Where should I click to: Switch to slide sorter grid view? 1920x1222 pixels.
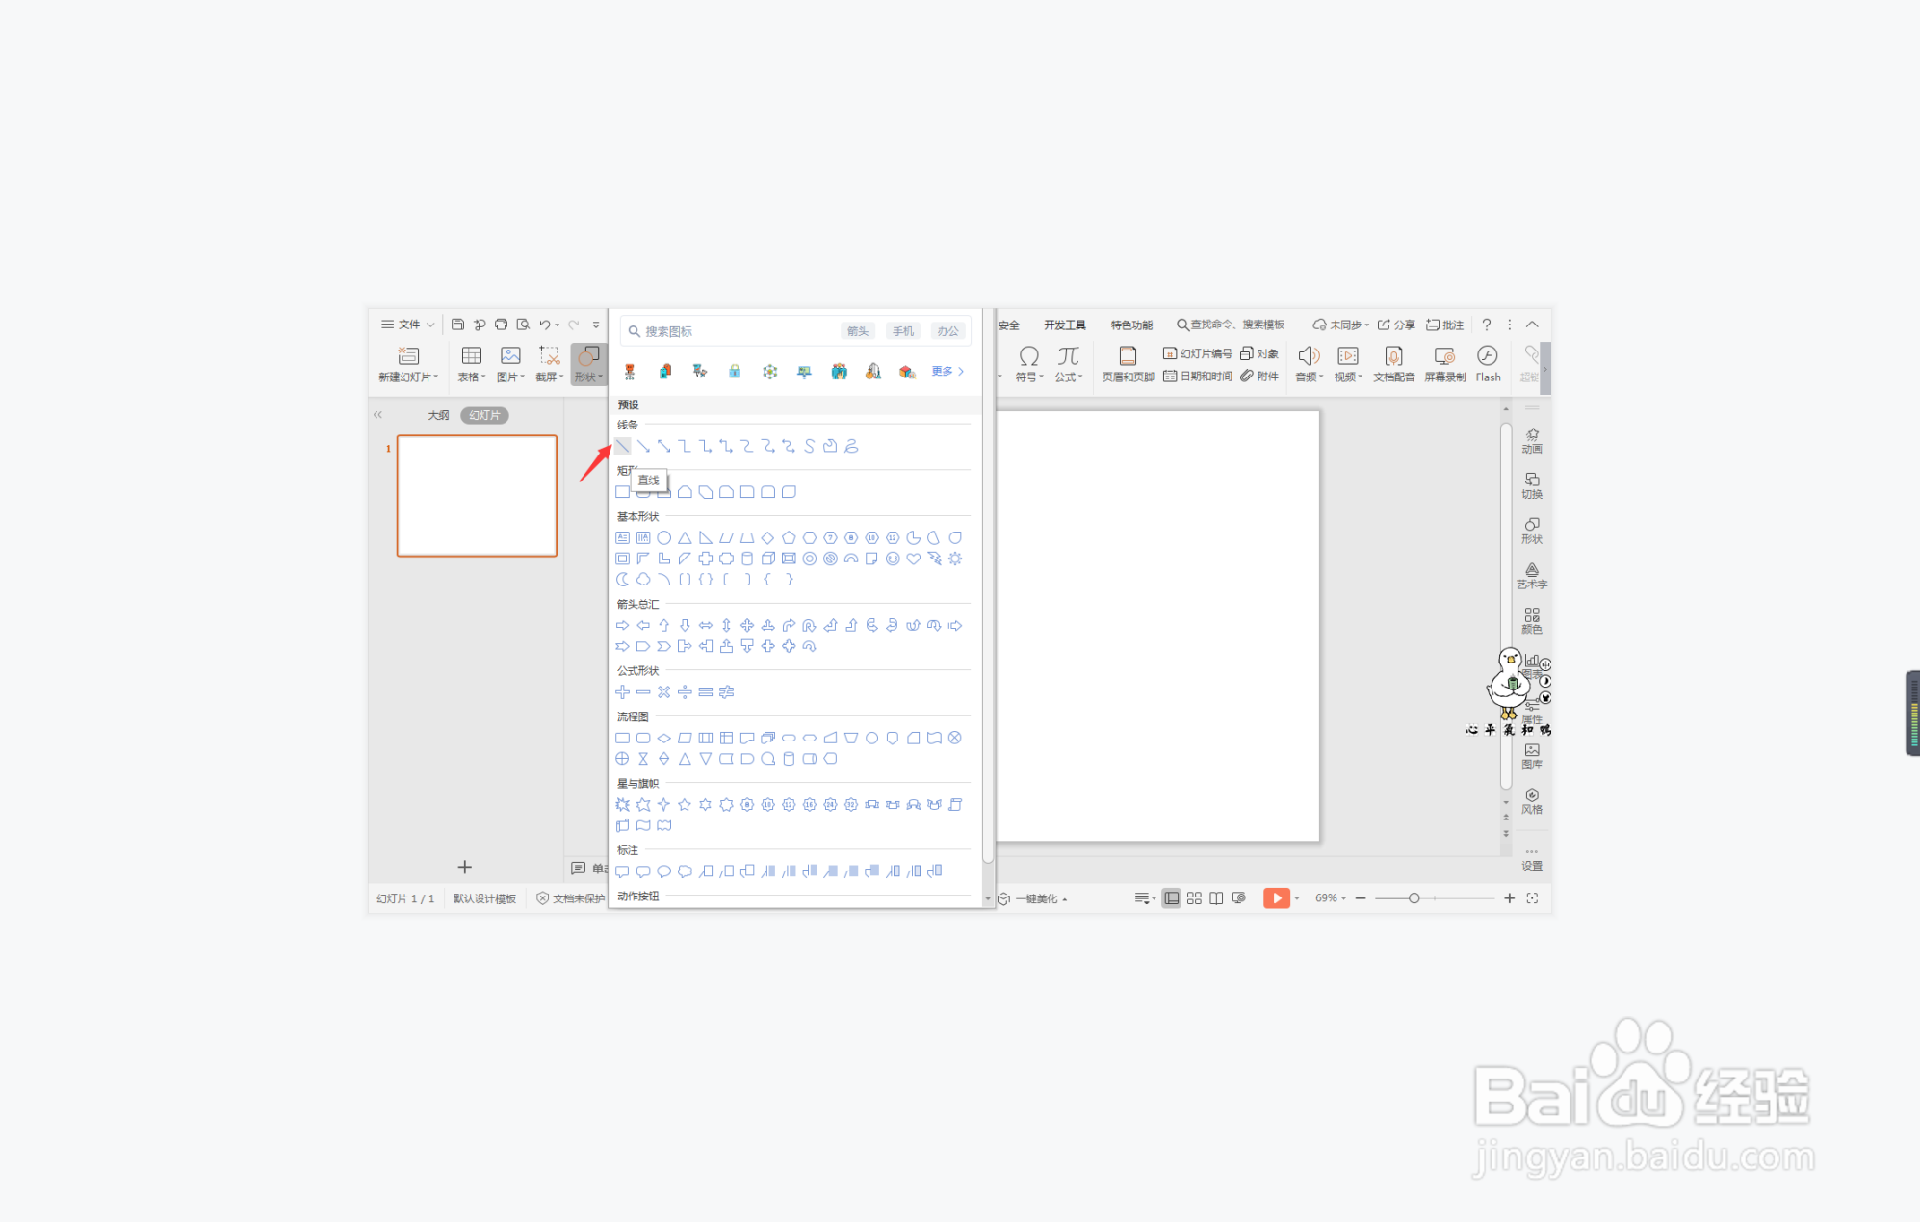(x=1194, y=898)
